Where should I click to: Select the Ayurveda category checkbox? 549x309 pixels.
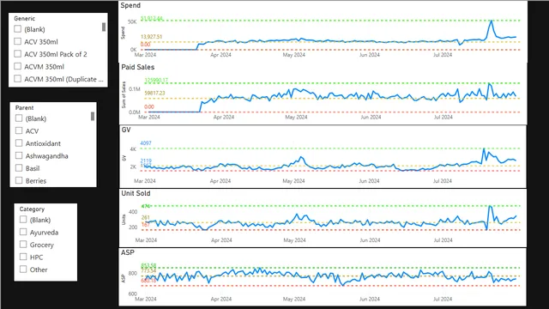(23, 232)
